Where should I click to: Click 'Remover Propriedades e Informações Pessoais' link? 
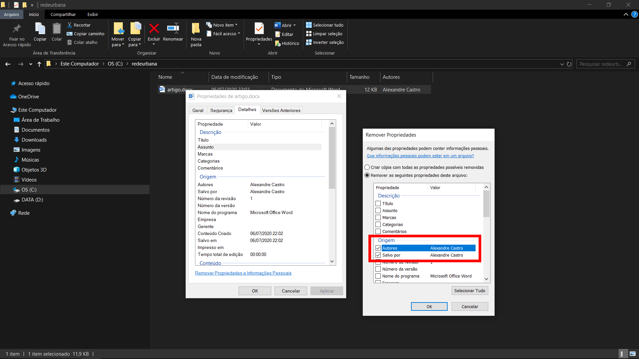pos(243,273)
